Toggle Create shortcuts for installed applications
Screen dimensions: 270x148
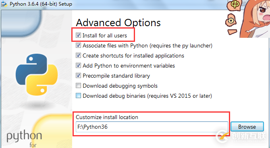click(x=78, y=55)
